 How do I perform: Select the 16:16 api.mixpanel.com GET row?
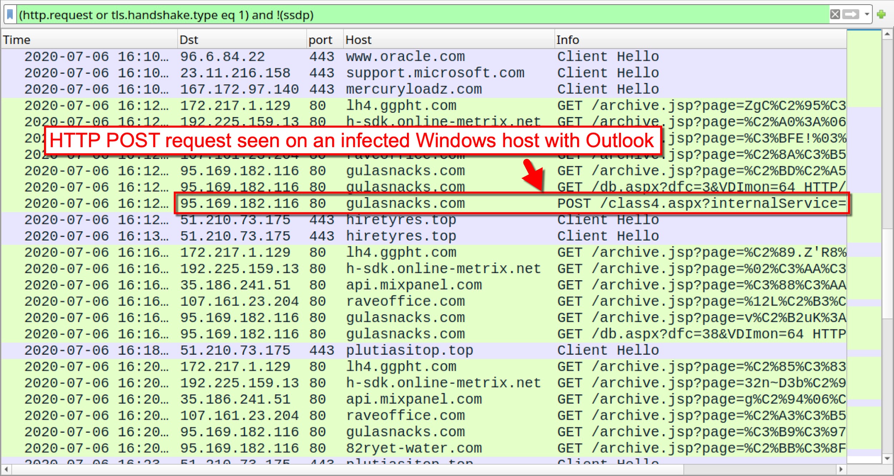pos(424,285)
